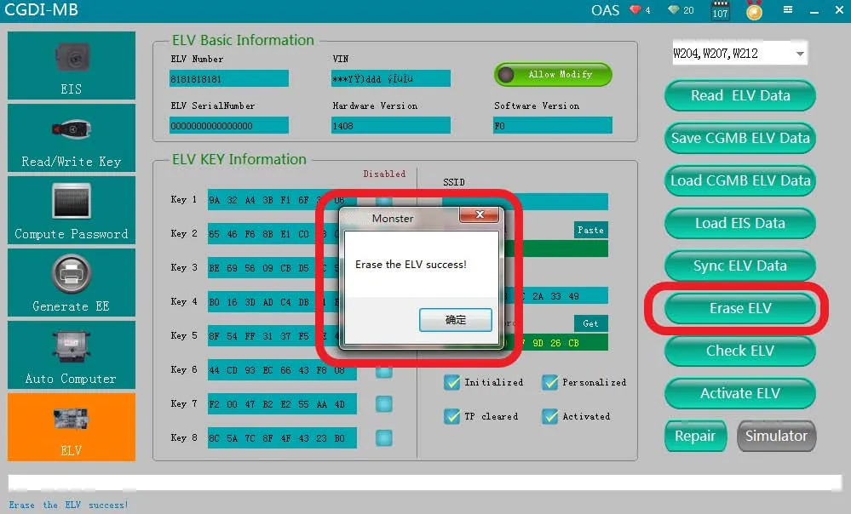851x514 pixels.
Task: Click the Check ELV button
Action: pyautogui.click(x=739, y=351)
